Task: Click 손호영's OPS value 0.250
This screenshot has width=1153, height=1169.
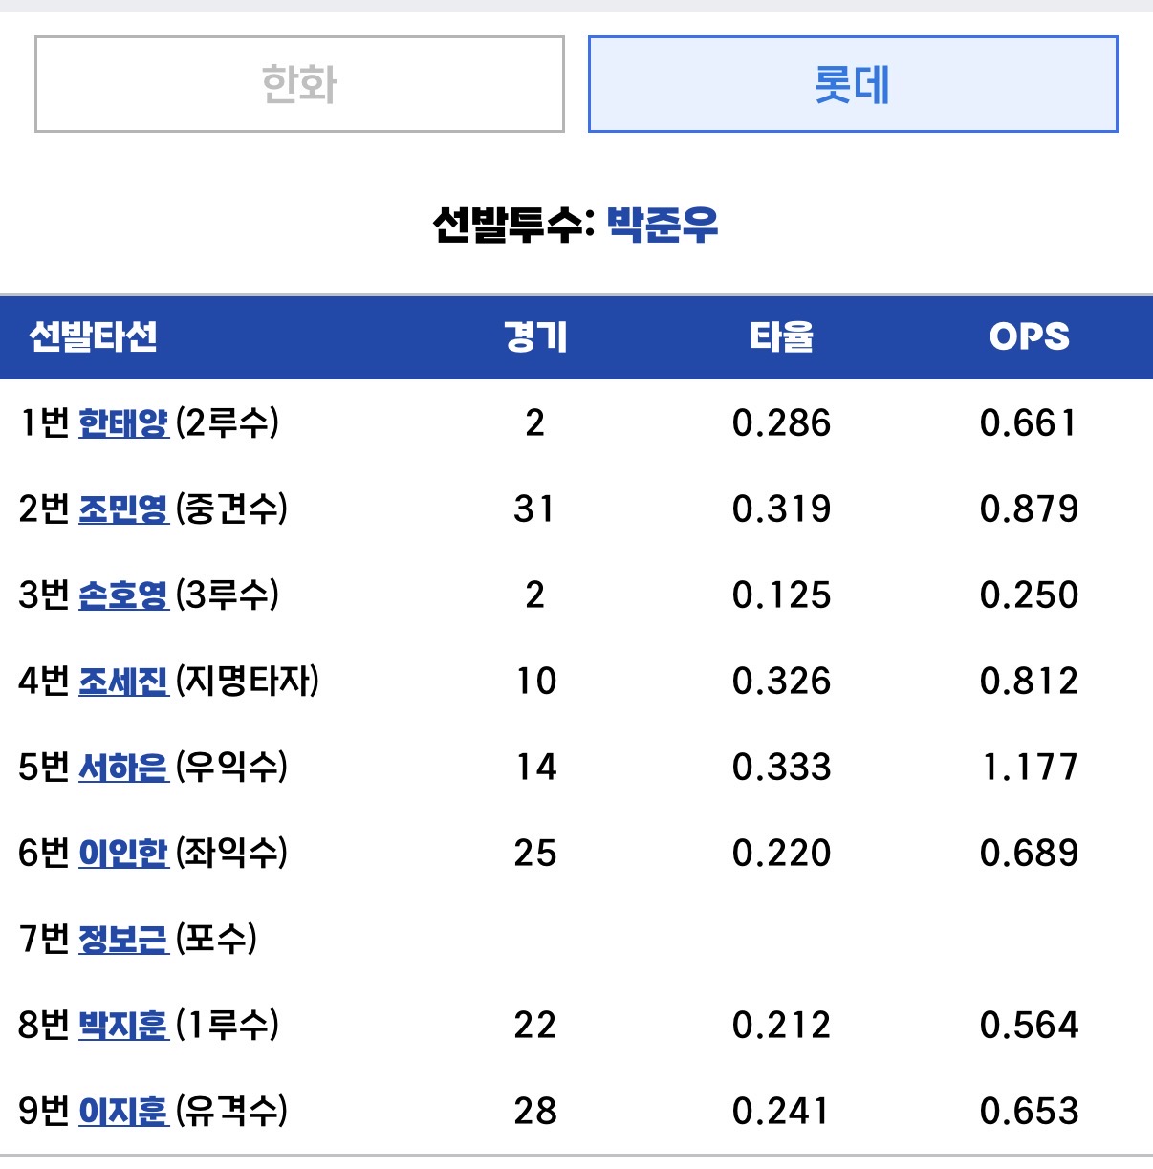Action: [x=1030, y=595]
